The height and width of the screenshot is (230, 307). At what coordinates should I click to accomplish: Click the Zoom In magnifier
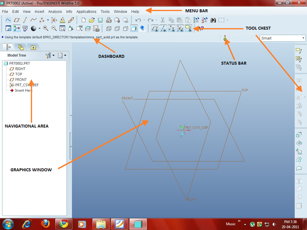[46, 28]
